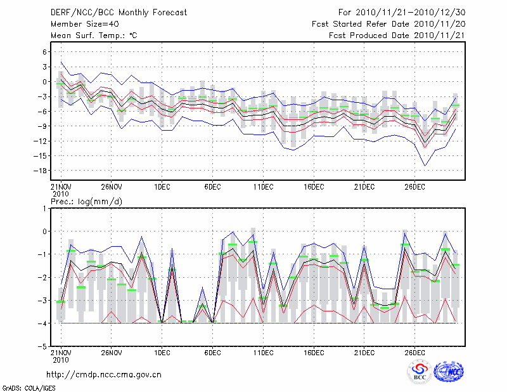This screenshot has width=507, height=392.
Task: Click 6DEC tick label under temperature chart
Action: point(212,187)
